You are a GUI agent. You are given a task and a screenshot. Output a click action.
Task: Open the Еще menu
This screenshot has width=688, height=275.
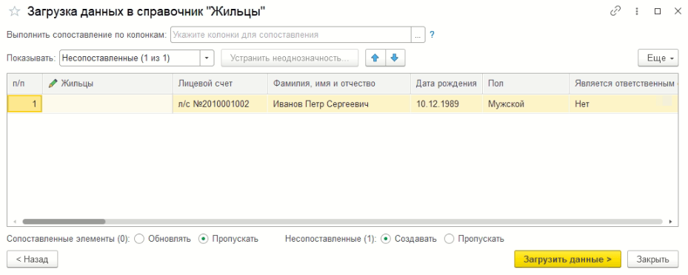click(658, 58)
